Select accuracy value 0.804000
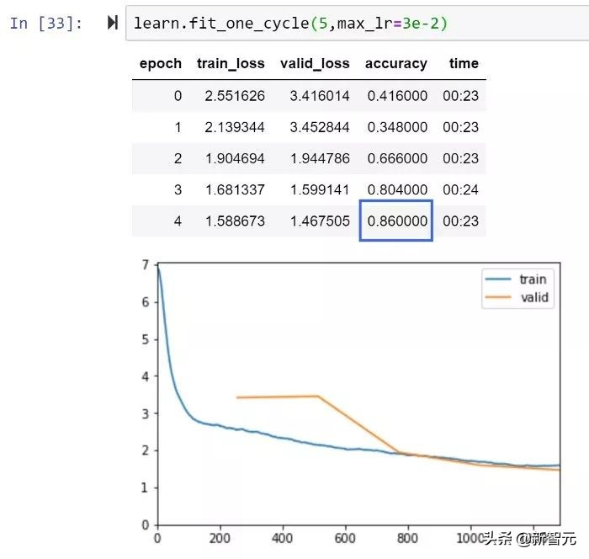 point(397,189)
